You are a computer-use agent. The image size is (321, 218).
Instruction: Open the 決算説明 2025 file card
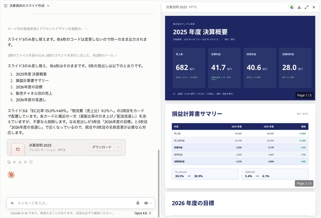click(x=66, y=147)
